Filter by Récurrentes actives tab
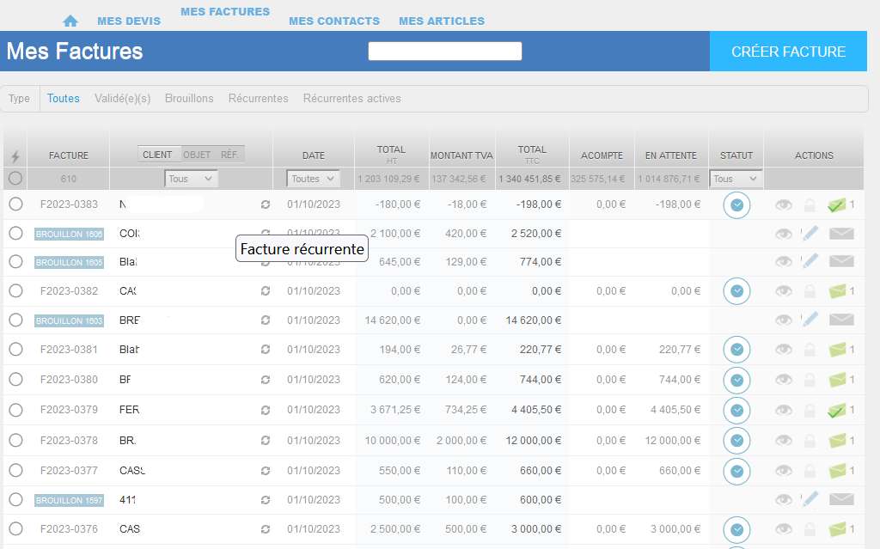 (351, 98)
